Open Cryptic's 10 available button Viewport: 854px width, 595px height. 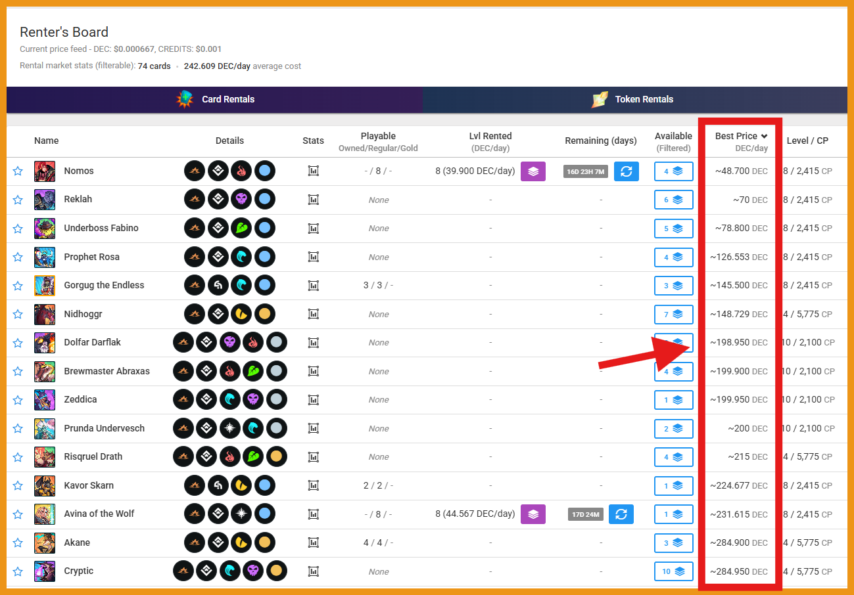click(x=674, y=571)
